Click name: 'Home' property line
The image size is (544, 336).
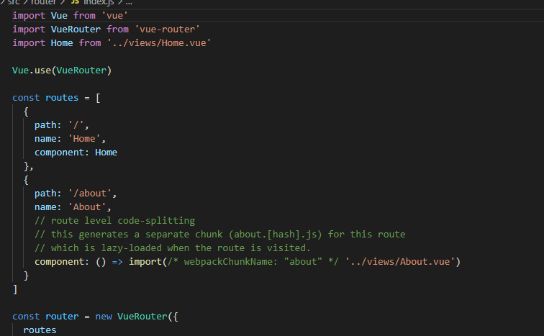pos(70,139)
